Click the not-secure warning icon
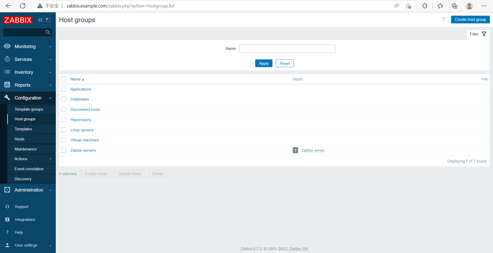 (40, 6)
